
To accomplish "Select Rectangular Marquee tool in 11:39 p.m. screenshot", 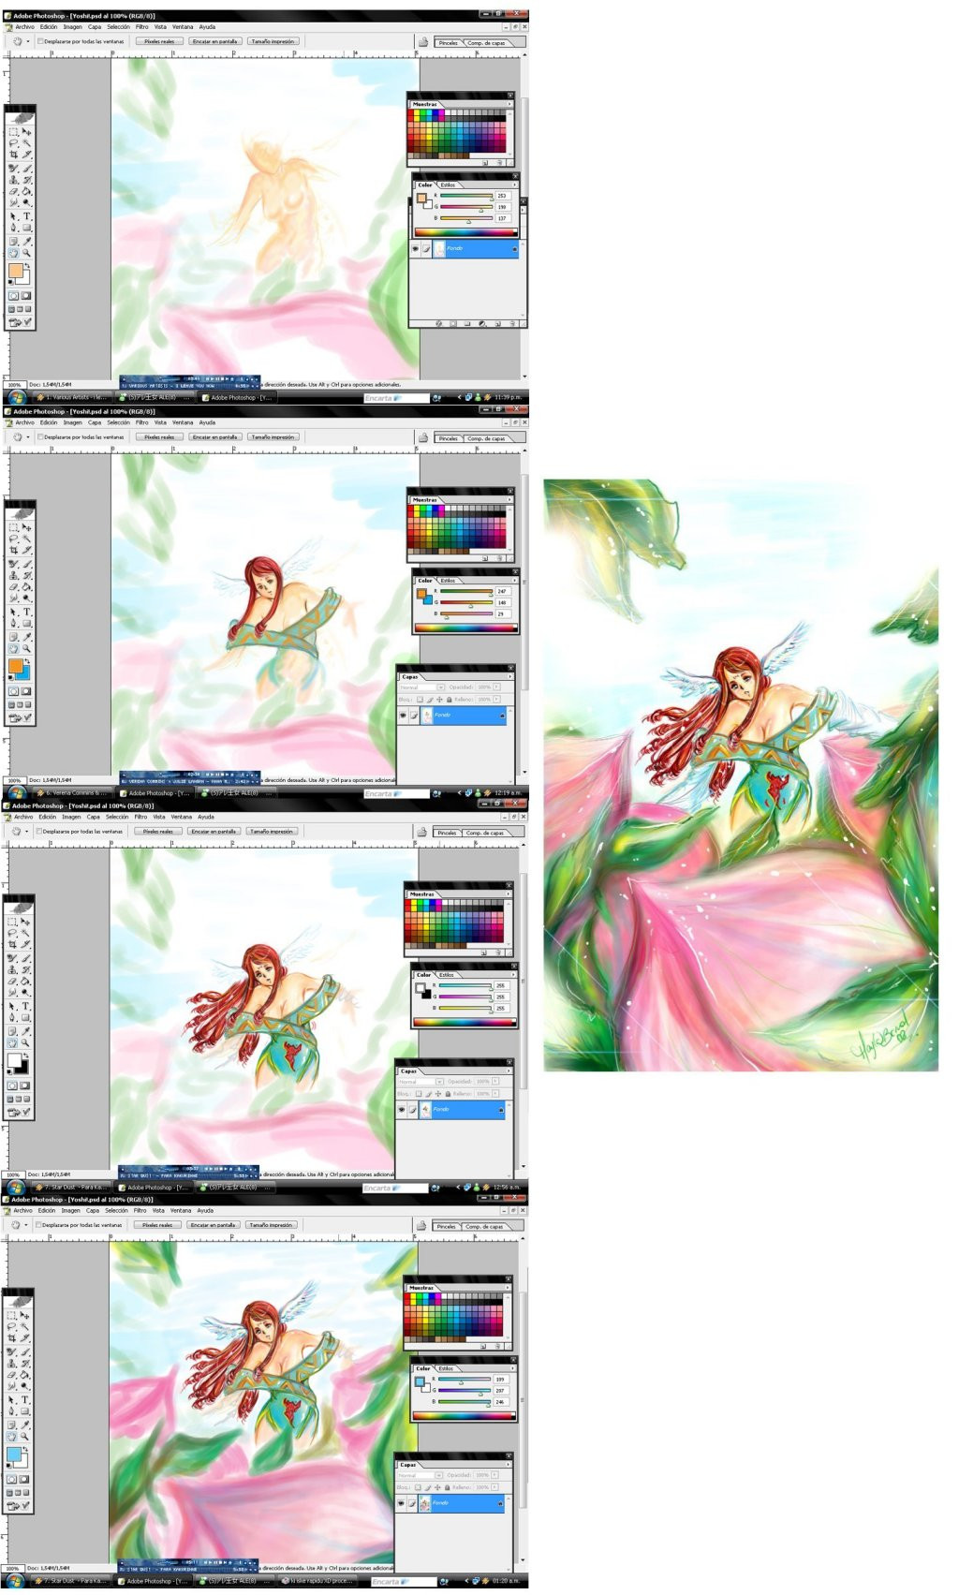I will [x=13, y=132].
